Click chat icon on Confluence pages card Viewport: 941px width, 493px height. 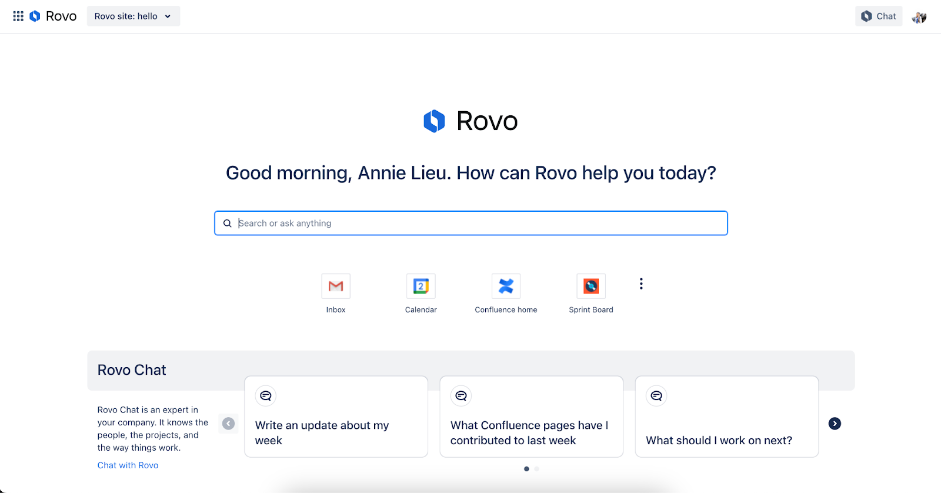click(461, 396)
